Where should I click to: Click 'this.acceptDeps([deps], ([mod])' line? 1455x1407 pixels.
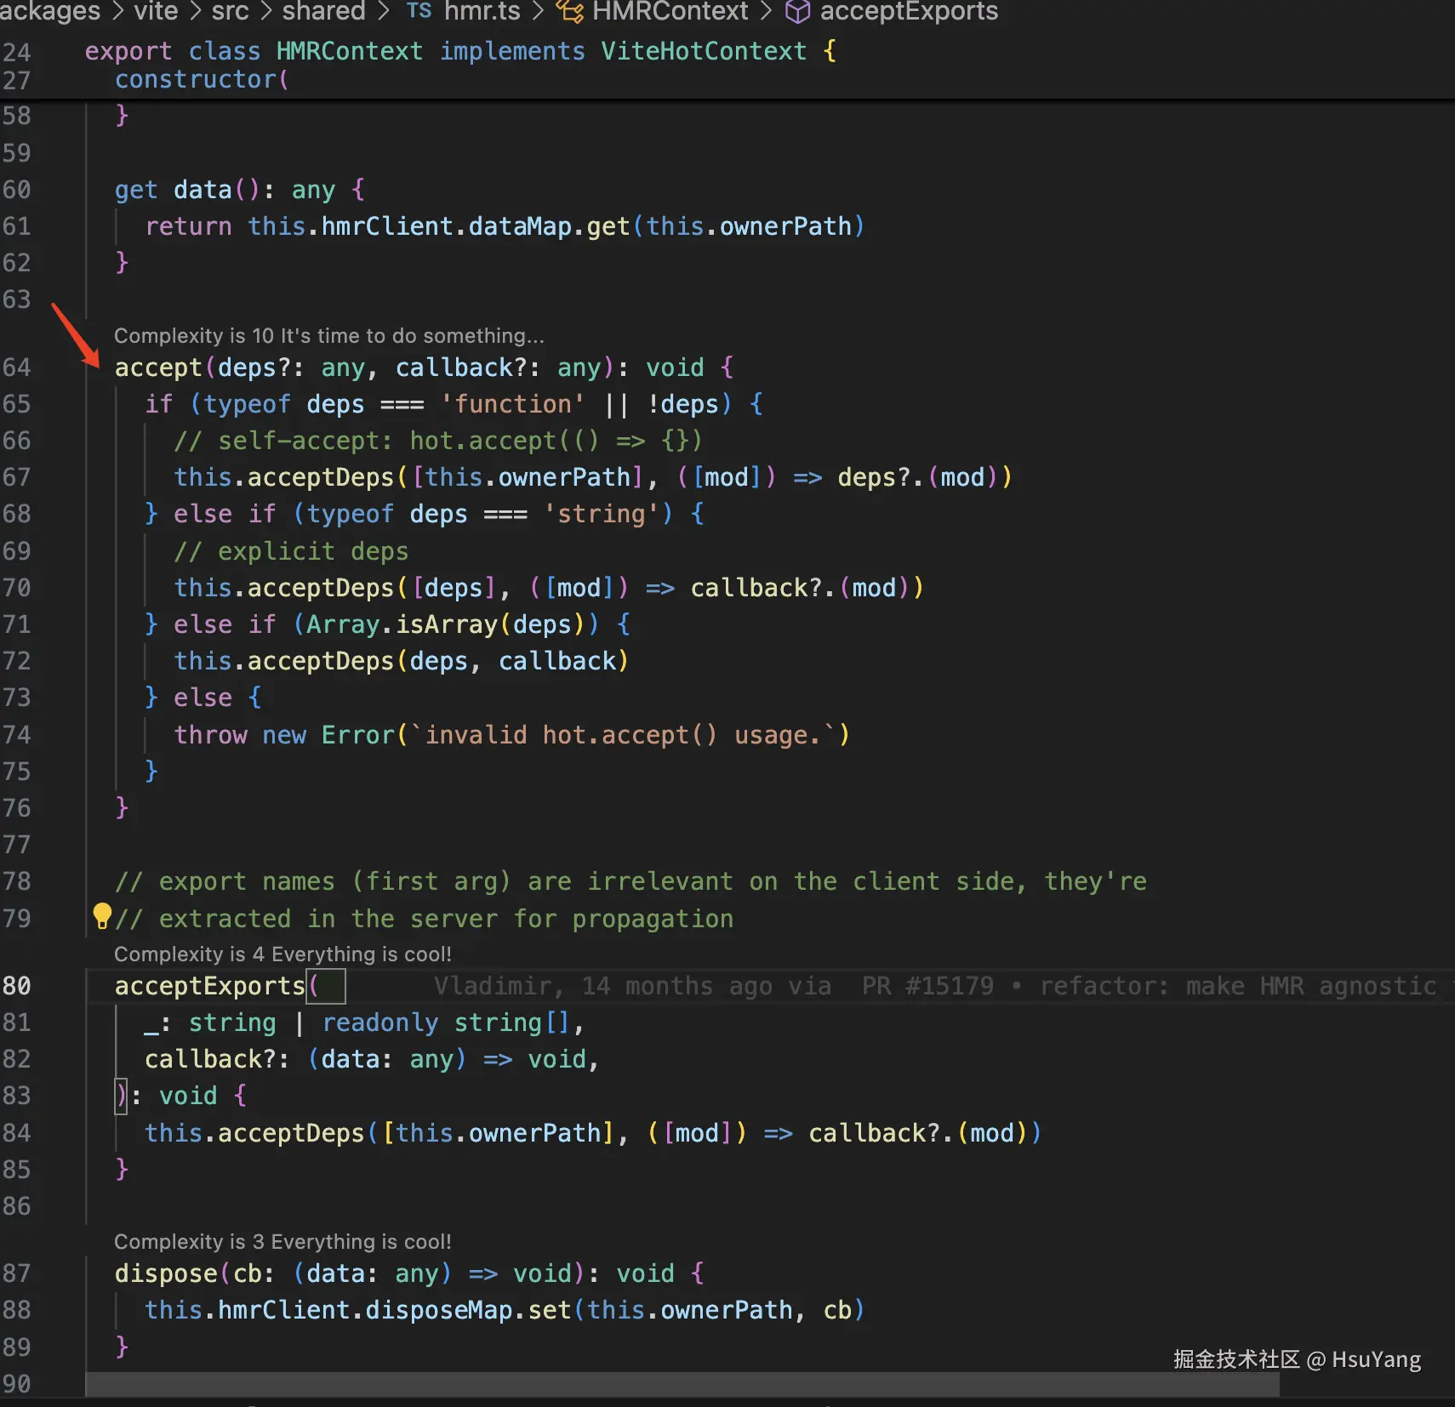(549, 588)
